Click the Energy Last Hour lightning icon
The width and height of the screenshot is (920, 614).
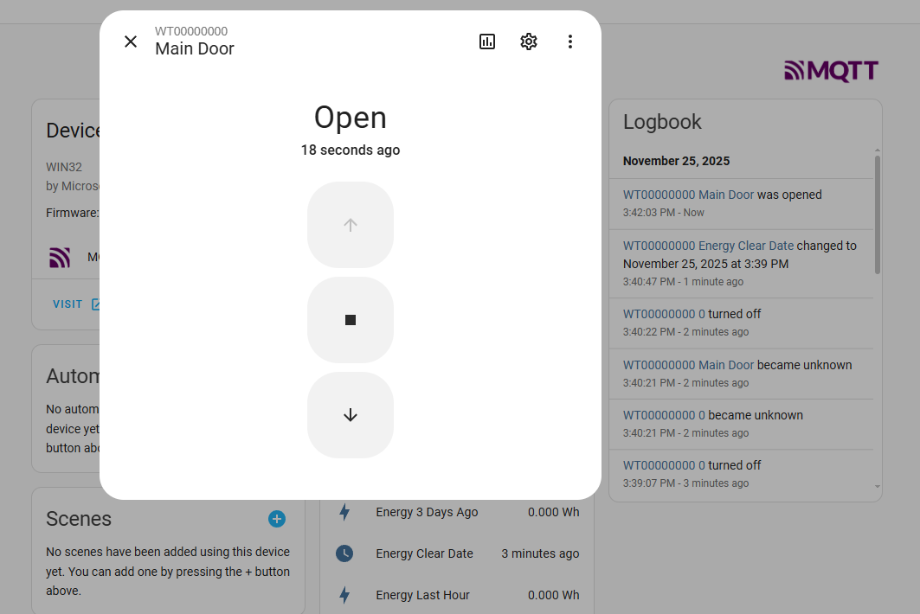[x=344, y=595]
